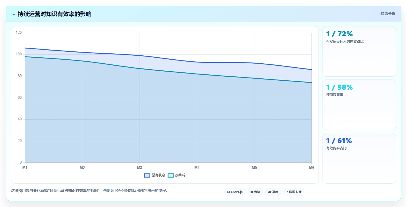Click the Chart.js tag icon
The width and height of the screenshot is (407, 207).
point(229,192)
